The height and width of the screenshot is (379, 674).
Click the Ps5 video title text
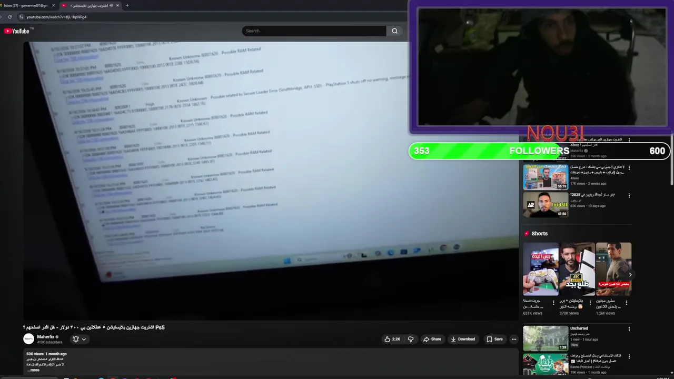[x=94, y=327]
